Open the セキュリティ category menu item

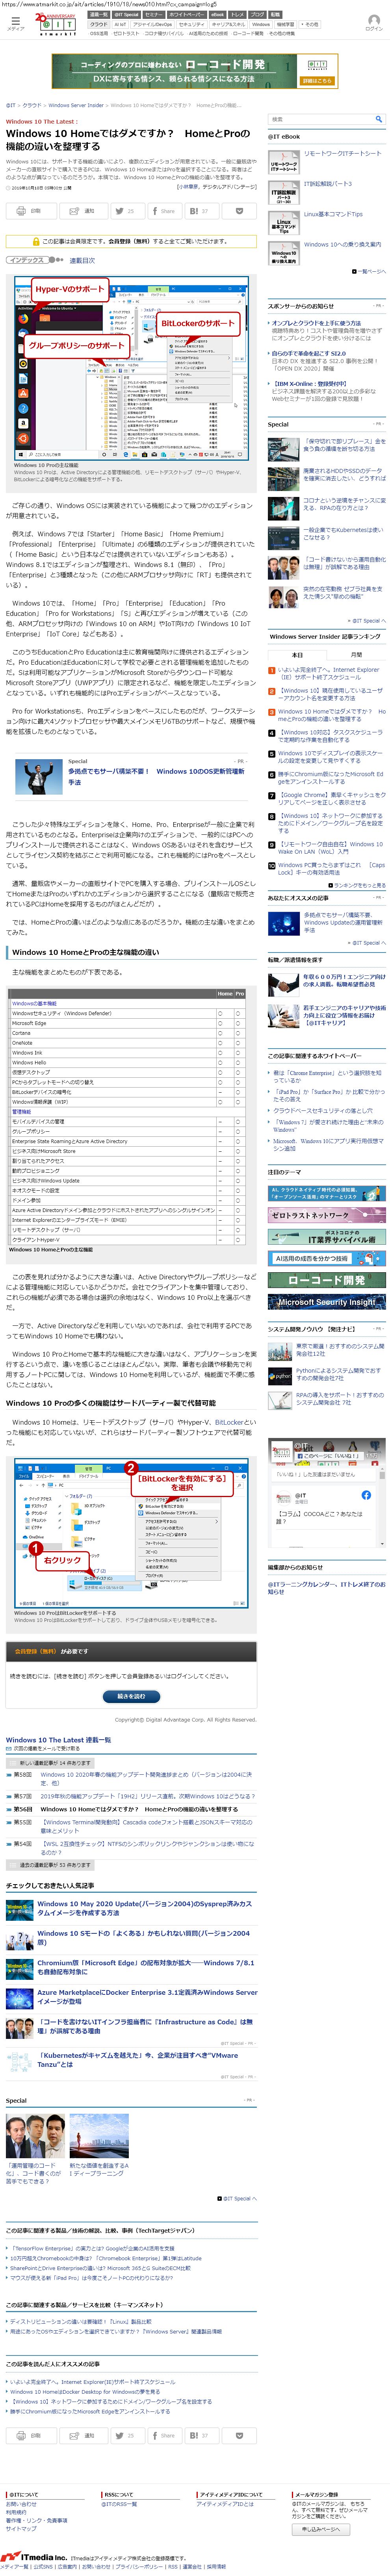tap(191, 24)
